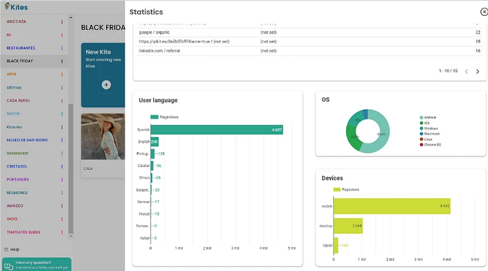Toggle Pageviews legend in Devices chart
This screenshot has width=488, height=271.
coord(346,189)
